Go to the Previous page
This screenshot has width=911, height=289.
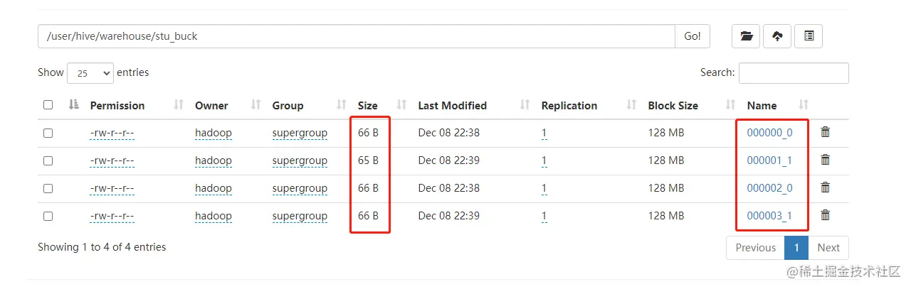coord(756,248)
